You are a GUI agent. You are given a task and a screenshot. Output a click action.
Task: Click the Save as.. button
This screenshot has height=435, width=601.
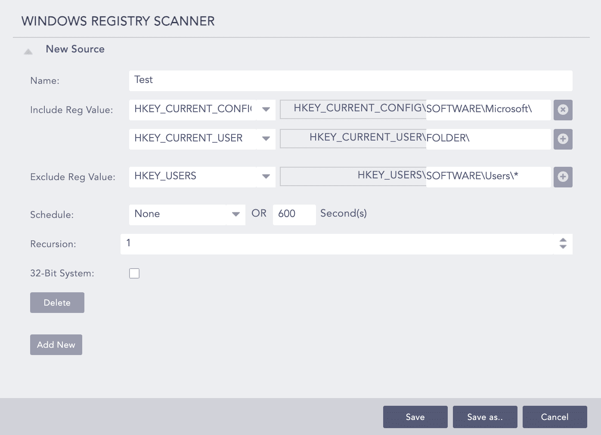pyautogui.click(x=485, y=417)
